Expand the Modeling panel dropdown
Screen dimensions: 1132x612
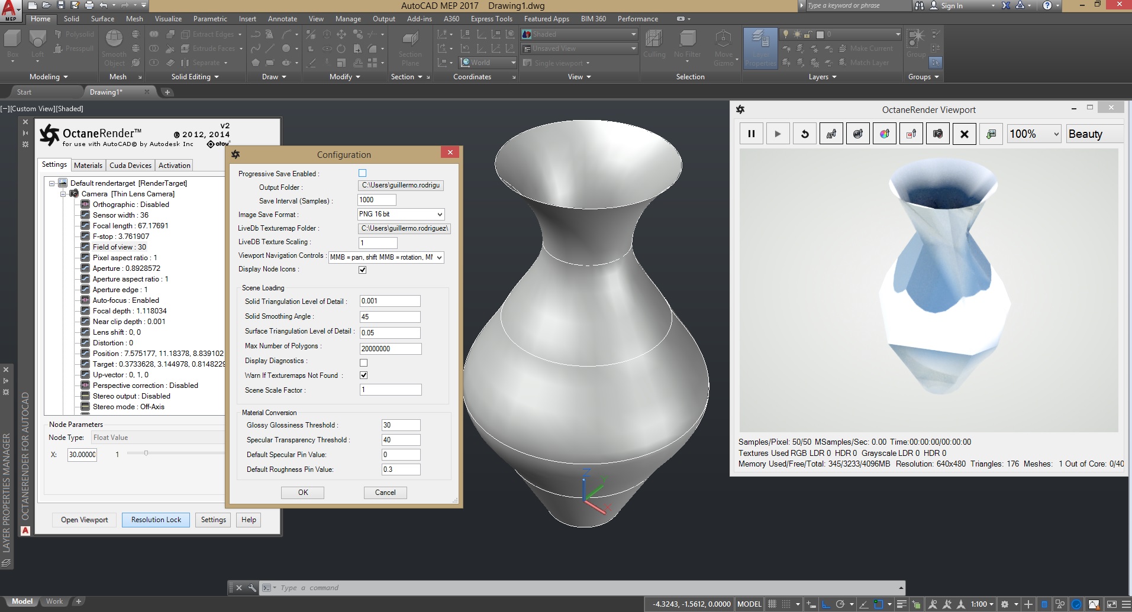point(49,77)
